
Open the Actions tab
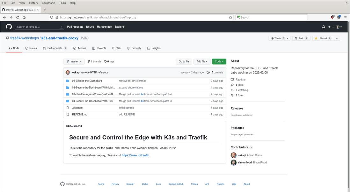coord(79,48)
